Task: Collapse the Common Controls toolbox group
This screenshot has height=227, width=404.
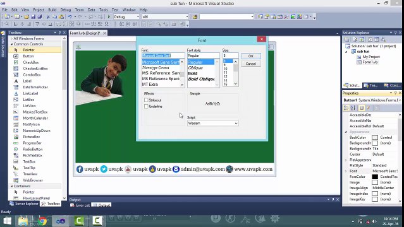Action: coord(11,44)
